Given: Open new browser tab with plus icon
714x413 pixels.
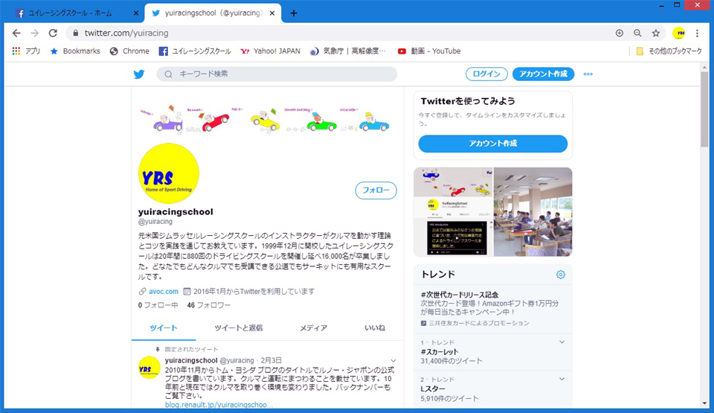Looking at the screenshot, I should tap(294, 13).
